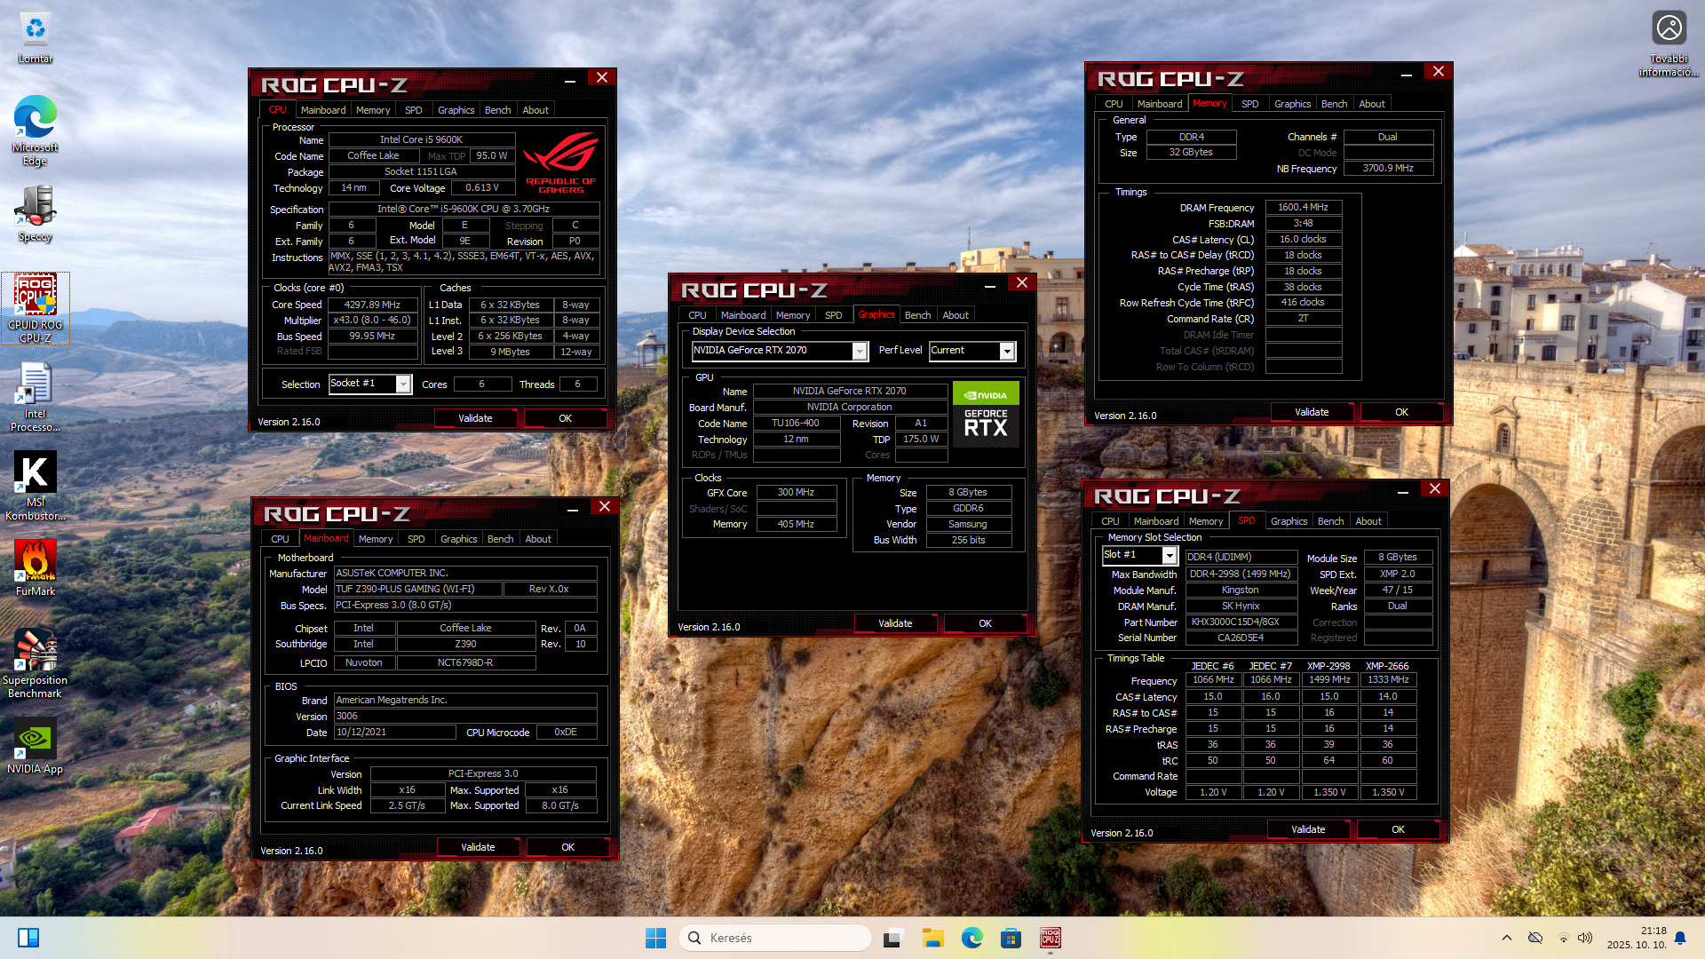The width and height of the screenshot is (1705, 959).
Task: Select Caches tab area's Mainboard tab in CPU window
Action: click(x=322, y=110)
